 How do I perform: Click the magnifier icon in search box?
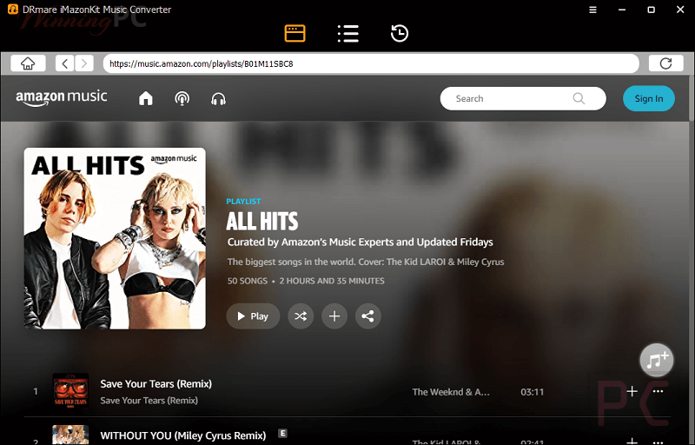[579, 98]
